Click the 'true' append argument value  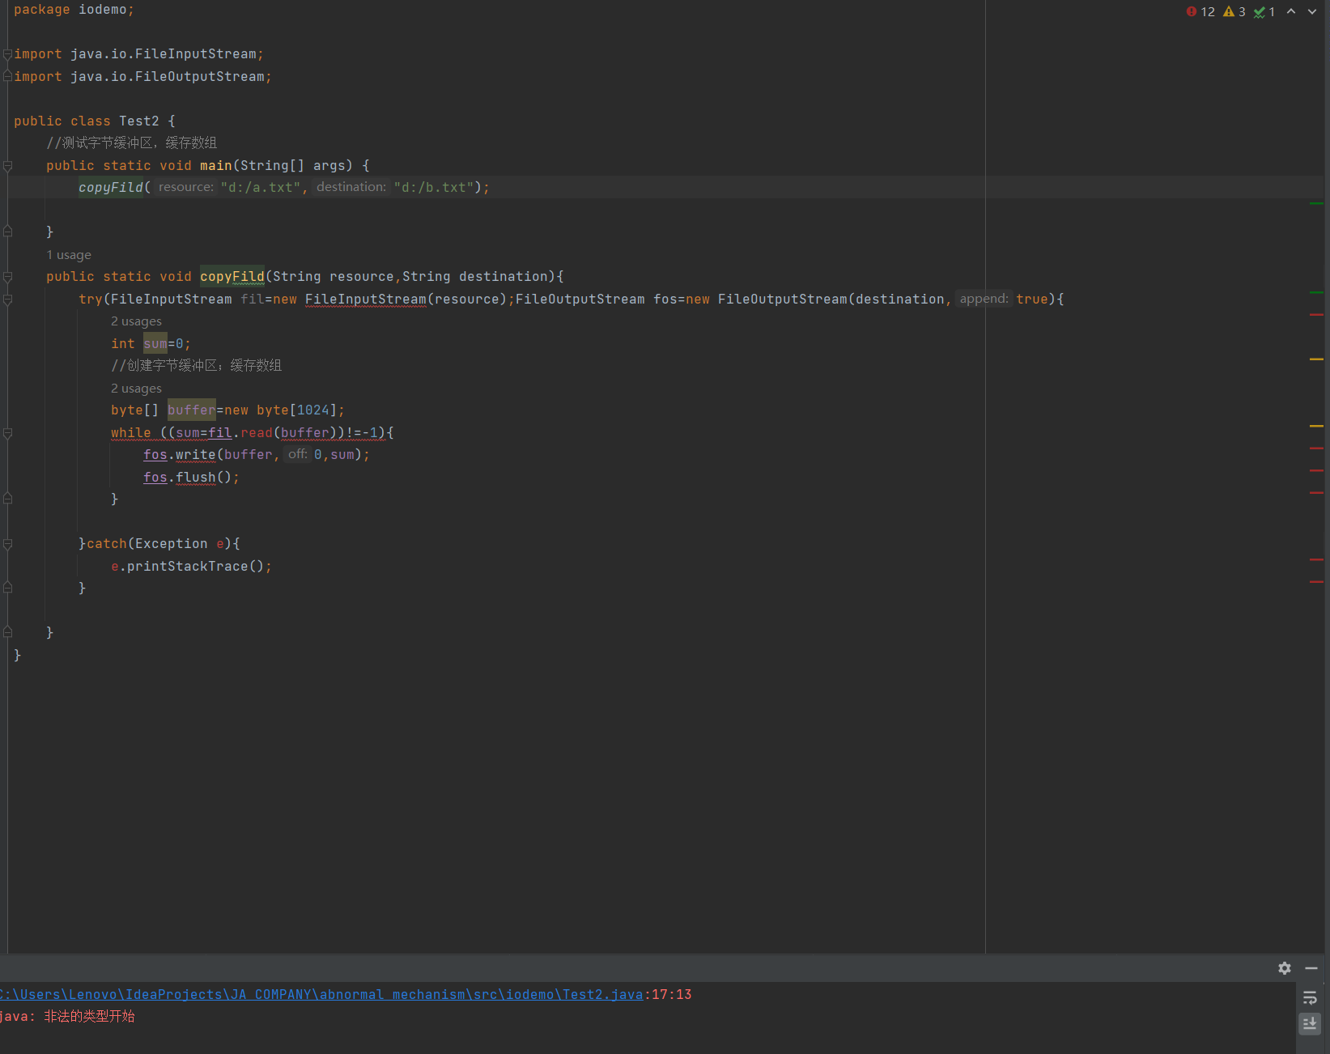click(x=1032, y=300)
